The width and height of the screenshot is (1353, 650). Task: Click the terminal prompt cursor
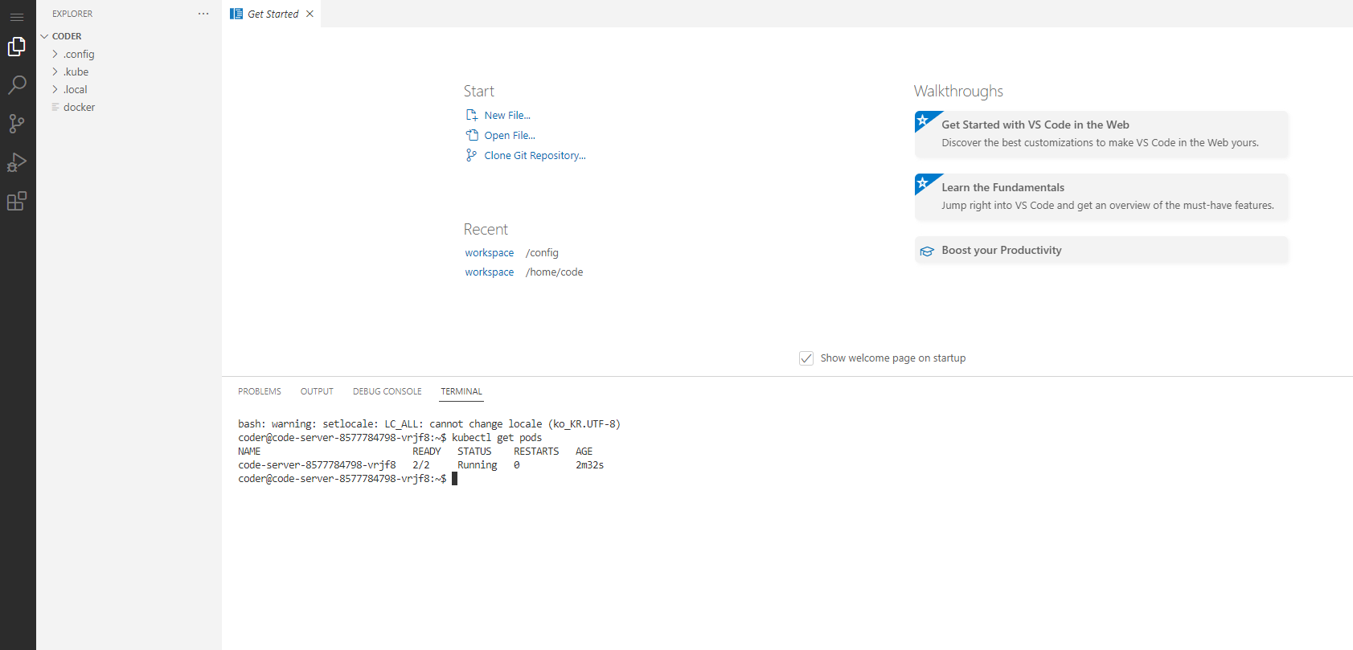click(x=454, y=478)
